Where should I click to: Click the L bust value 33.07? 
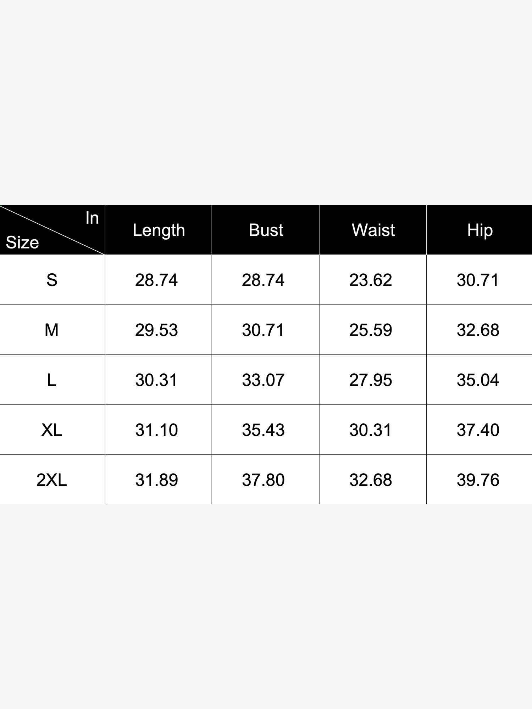click(263, 380)
